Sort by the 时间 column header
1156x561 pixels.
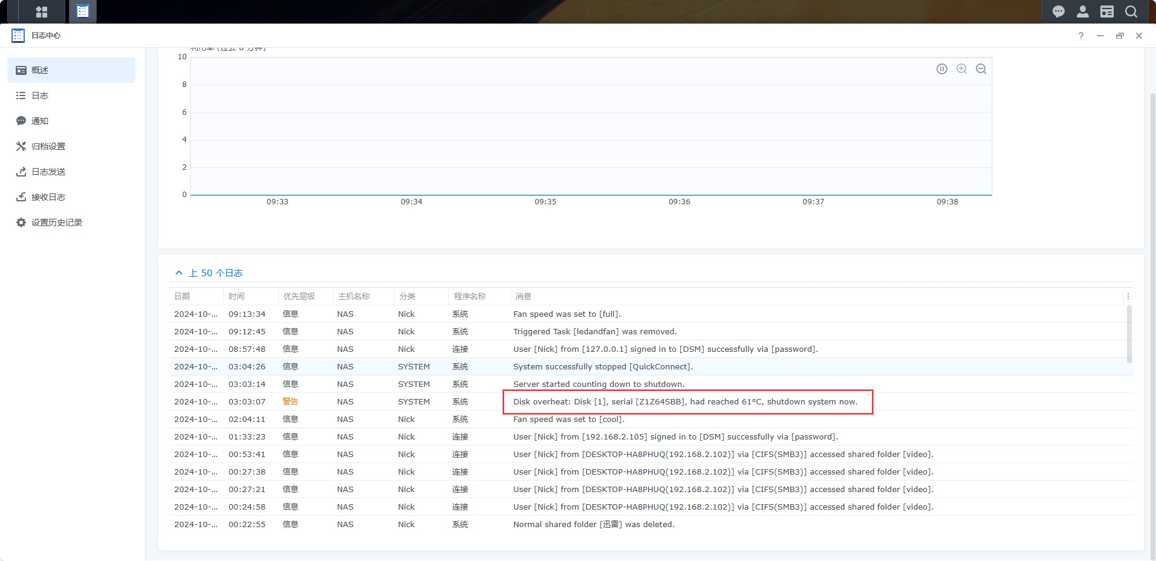(x=250, y=296)
